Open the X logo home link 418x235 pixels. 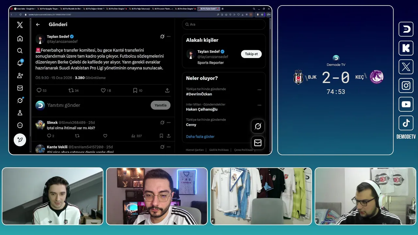pos(20,25)
